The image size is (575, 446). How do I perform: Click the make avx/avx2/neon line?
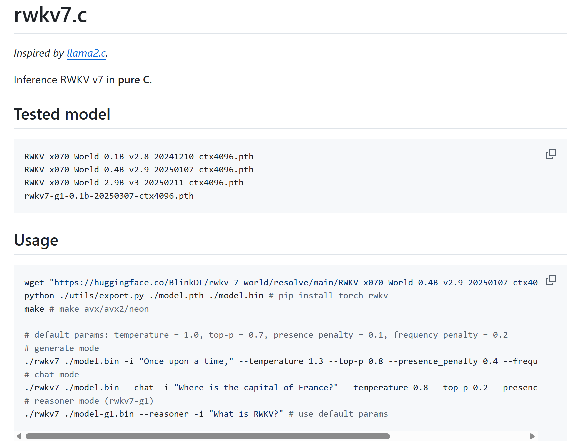click(86, 309)
